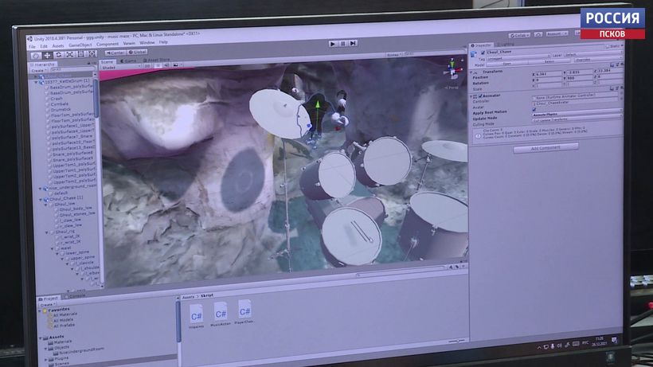Open the Tag dropdown in Inspector
The image size is (653, 367).
[x=518, y=57]
